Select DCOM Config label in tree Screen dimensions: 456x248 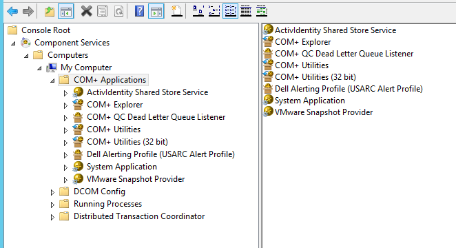coord(99,192)
